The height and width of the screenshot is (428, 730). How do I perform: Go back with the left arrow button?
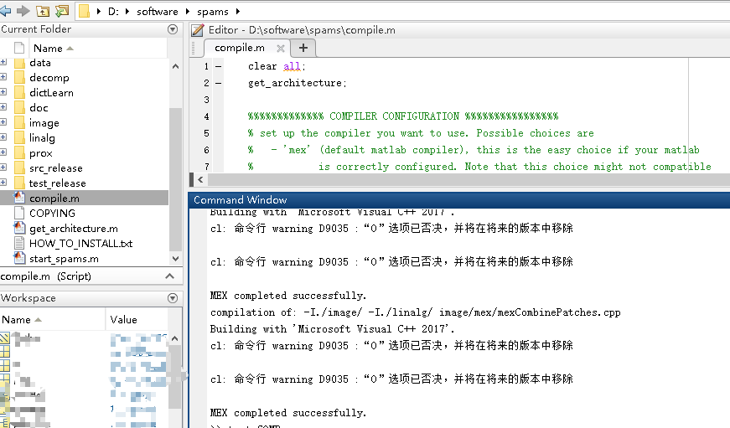coord(5,11)
